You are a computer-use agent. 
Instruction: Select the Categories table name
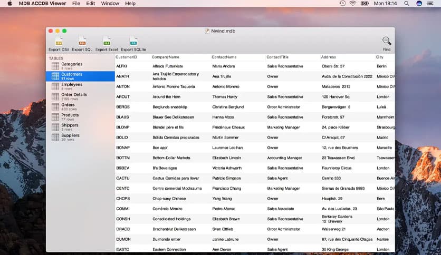[72, 64]
